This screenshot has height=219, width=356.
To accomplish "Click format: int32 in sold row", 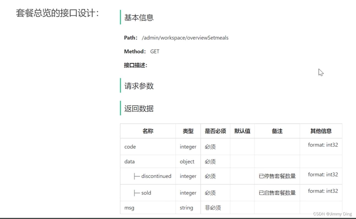I will coord(323,191).
